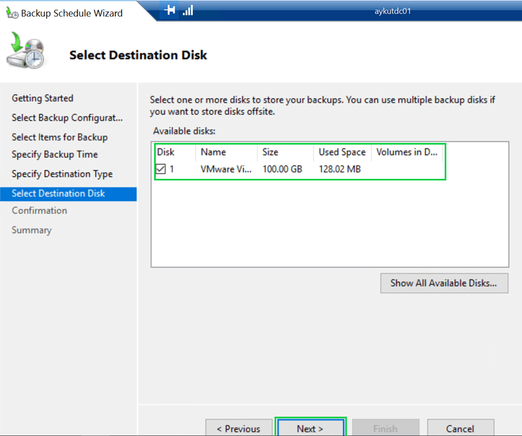Cancel the backup schedule wizard
Viewport: 522px width, 436px height.
click(x=460, y=428)
